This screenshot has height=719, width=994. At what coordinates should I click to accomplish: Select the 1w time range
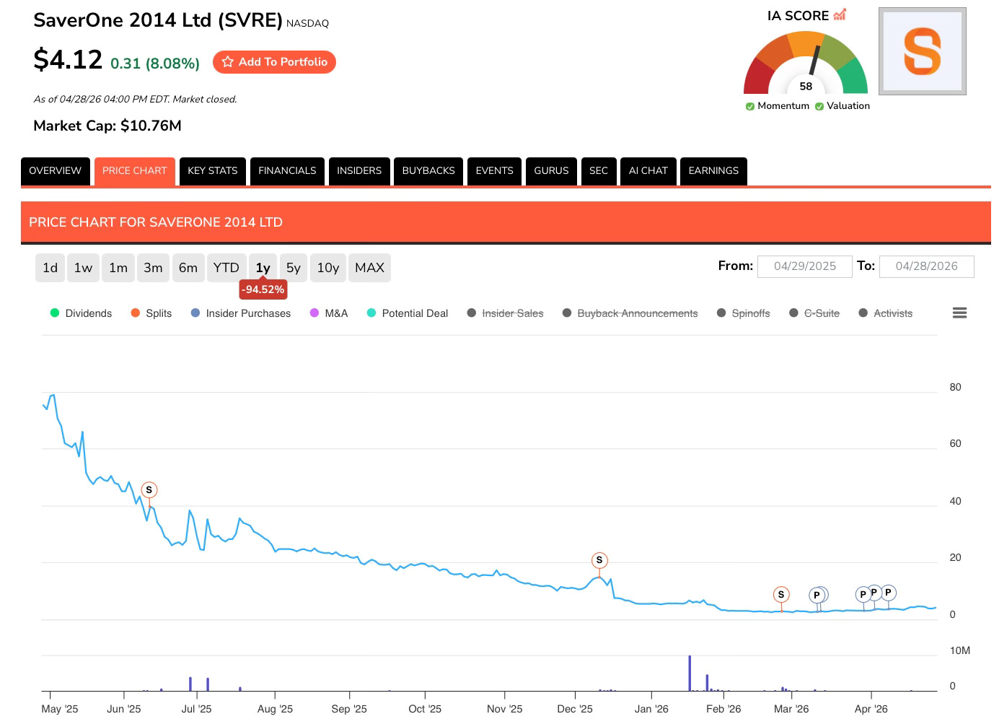83,268
